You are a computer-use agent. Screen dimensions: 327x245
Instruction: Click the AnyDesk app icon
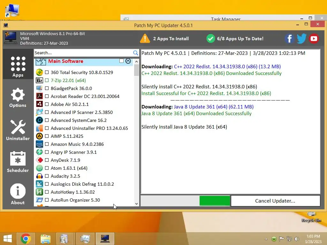[39, 160]
